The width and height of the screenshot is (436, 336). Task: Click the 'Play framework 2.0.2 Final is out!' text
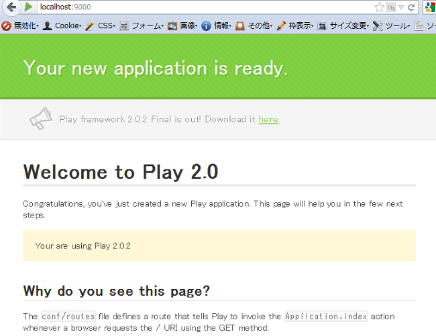pos(130,119)
